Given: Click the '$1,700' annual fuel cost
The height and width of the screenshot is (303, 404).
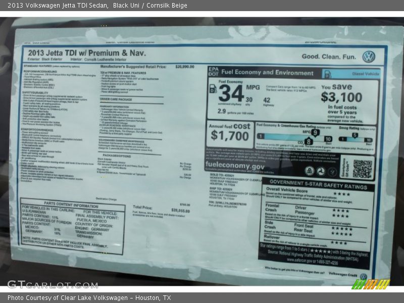Looking at the screenshot, I should (x=230, y=135).
